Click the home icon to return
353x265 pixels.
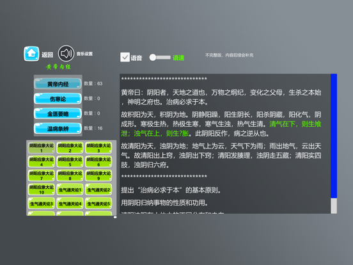point(31,54)
